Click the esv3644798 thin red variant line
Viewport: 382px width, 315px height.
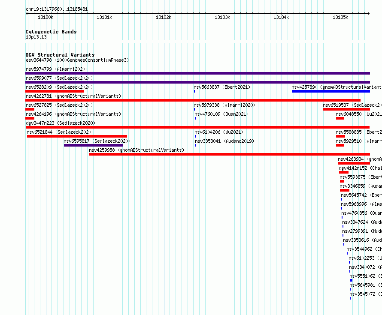pos(197,64)
